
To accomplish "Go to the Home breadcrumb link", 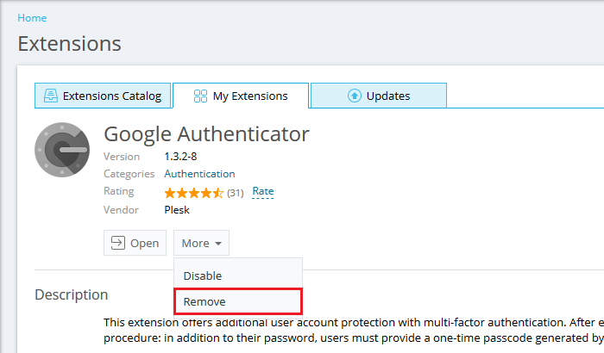I will [x=32, y=18].
